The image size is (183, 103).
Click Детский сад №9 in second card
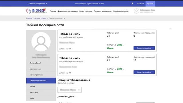[x=65, y=73]
